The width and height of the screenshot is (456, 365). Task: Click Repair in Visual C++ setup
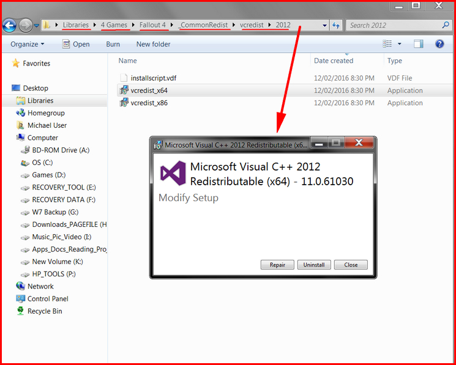point(277,265)
